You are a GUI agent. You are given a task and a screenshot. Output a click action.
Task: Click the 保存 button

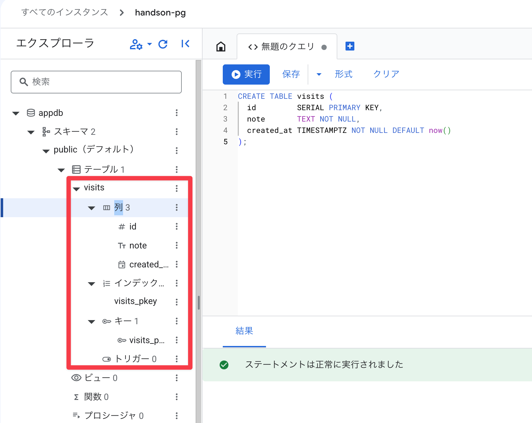click(x=291, y=74)
